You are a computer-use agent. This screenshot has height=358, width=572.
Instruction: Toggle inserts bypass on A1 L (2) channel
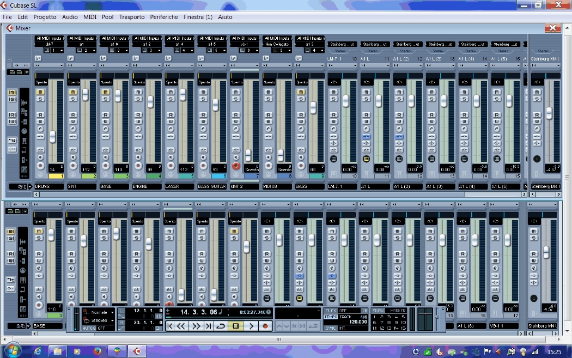pyautogui.click(x=399, y=136)
